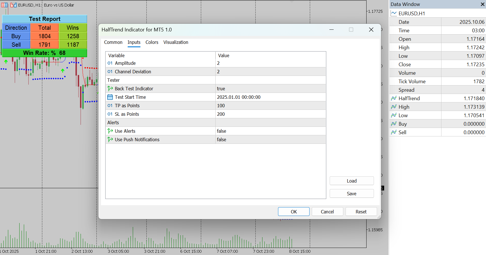Click the High buffer indicator icon in Data Window
The width and height of the screenshot is (486, 255).
394,107
